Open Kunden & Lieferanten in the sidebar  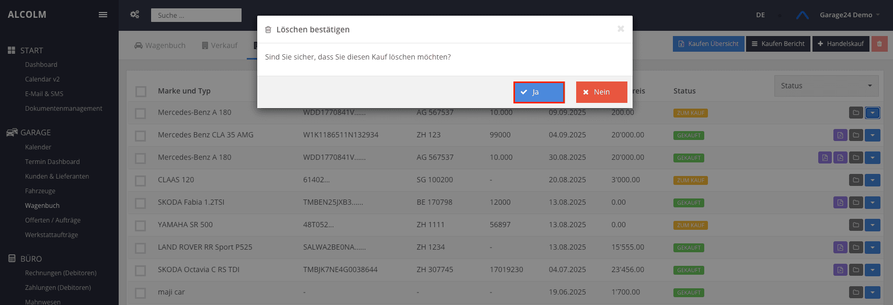57,177
